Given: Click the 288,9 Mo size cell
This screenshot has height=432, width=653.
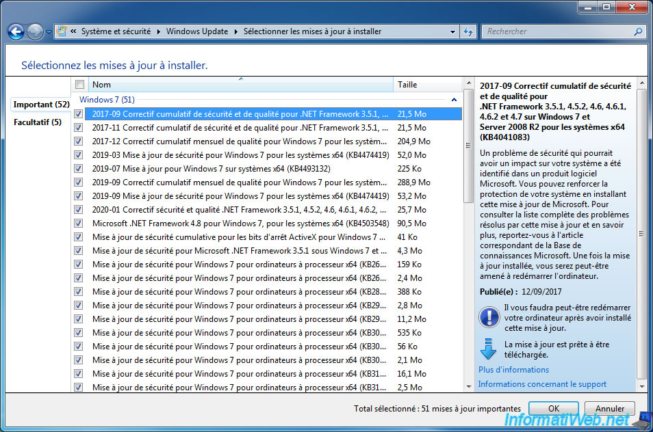Looking at the screenshot, I should (414, 183).
